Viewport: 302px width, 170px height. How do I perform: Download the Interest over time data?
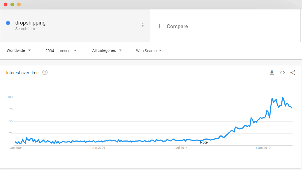click(272, 73)
